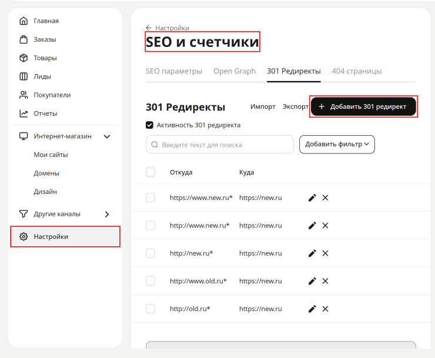Screen dimensions: 435x358
Task: Click the Откуда column header
Action: click(x=181, y=172)
